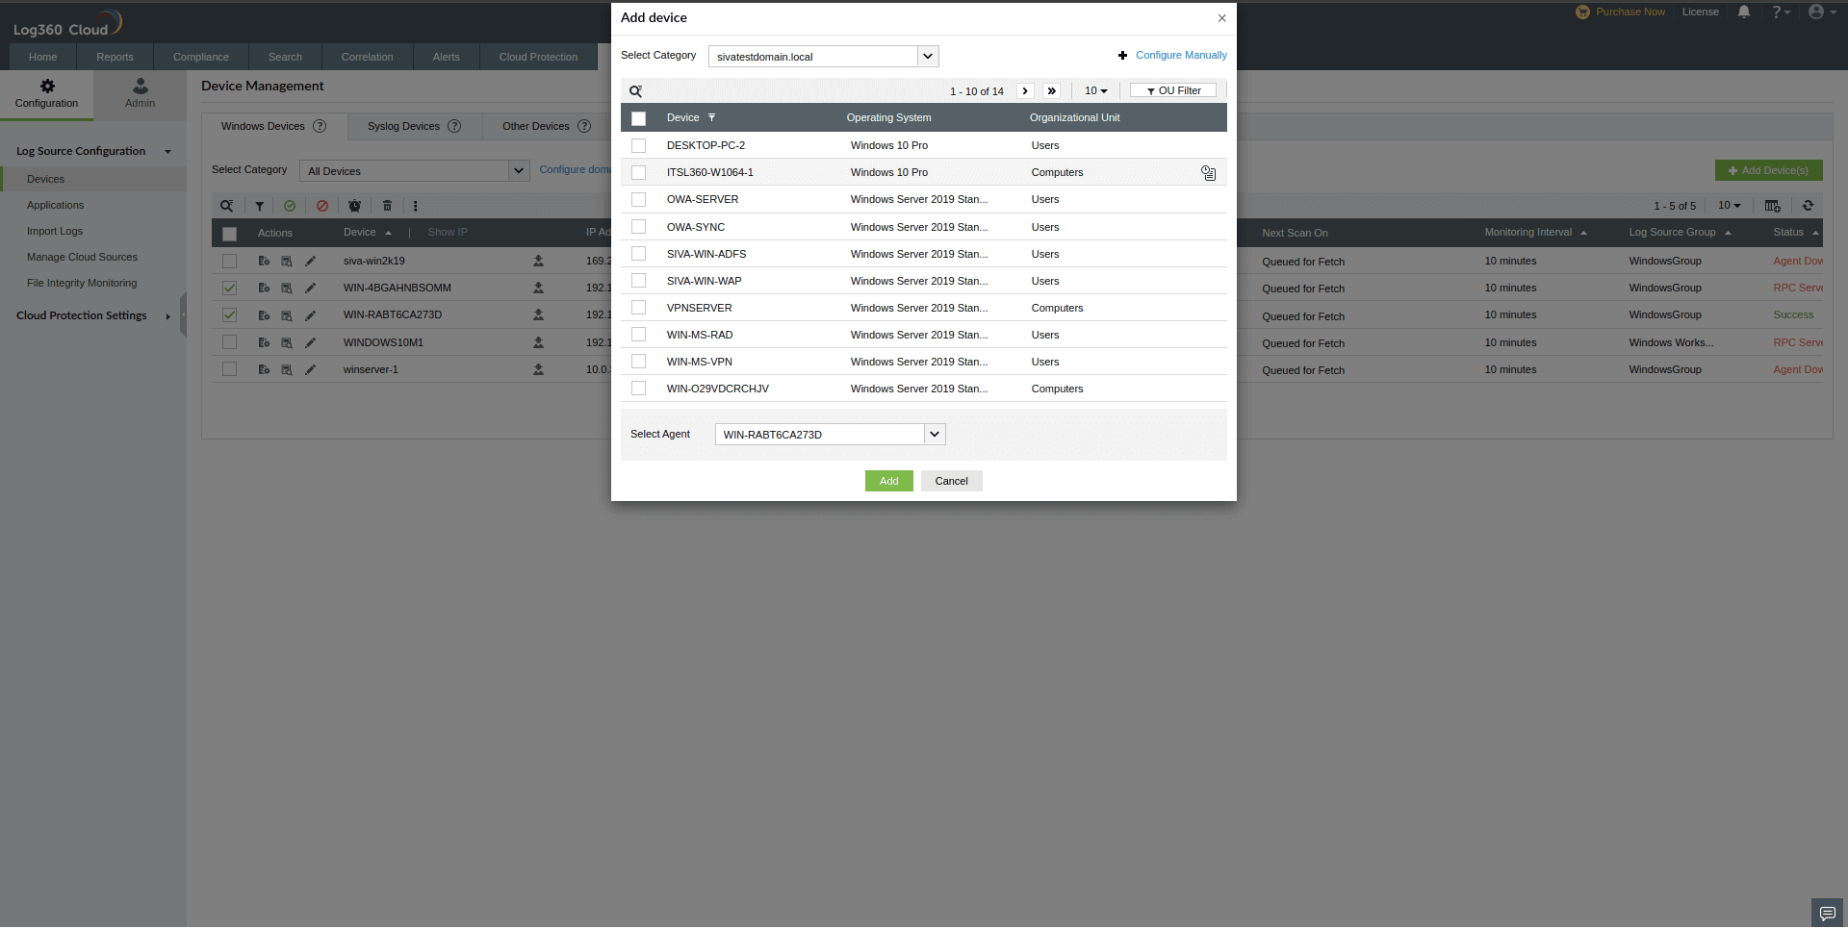Check the VPNSERVER checkbox
The height and width of the screenshot is (929, 1848).
click(x=639, y=308)
